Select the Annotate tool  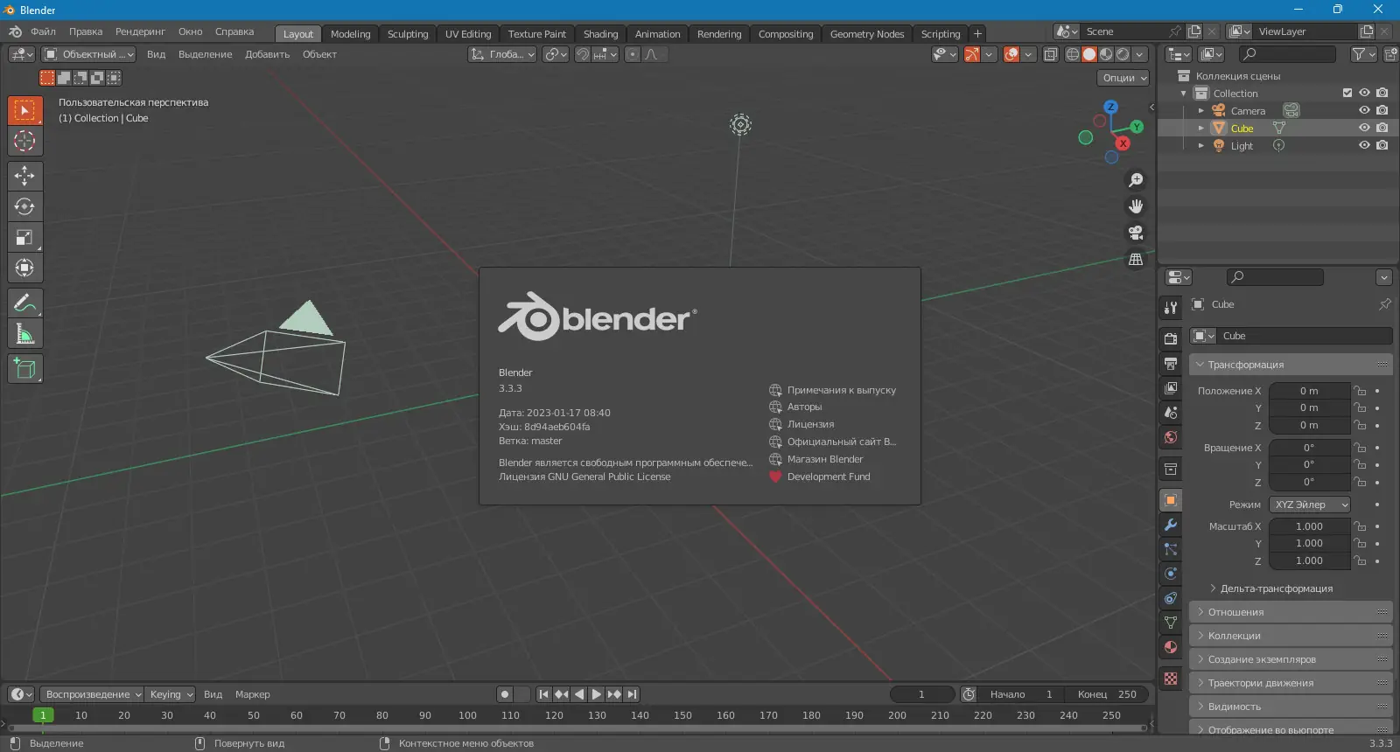click(24, 303)
